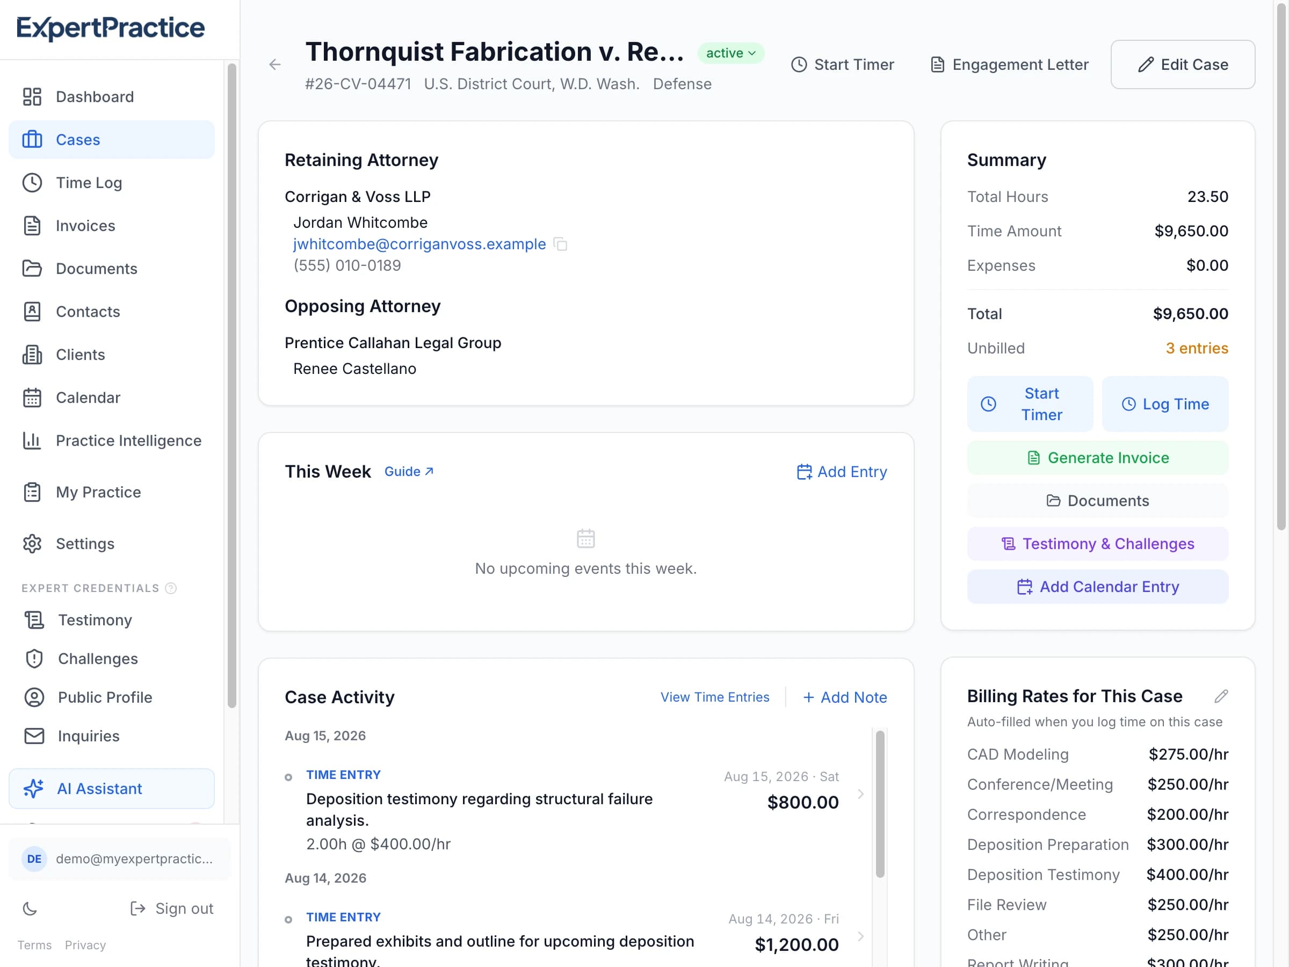Image resolution: width=1289 pixels, height=967 pixels.
Task: Expand the active status dropdown
Action: [731, 53]
